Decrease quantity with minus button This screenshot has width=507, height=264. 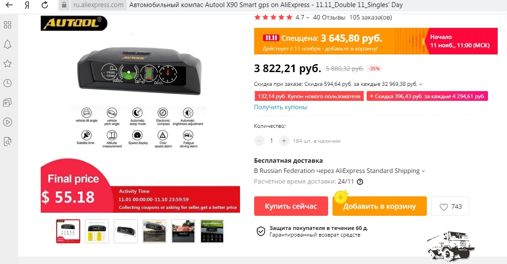click(259, 141)
